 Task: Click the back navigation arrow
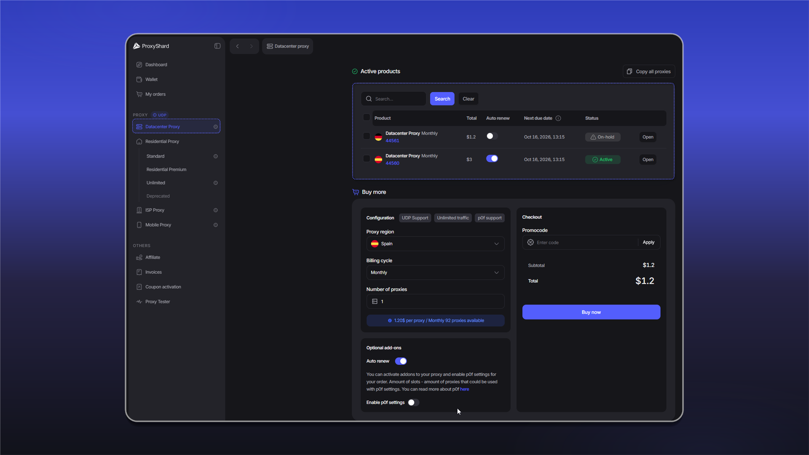[x=238, y=46]
